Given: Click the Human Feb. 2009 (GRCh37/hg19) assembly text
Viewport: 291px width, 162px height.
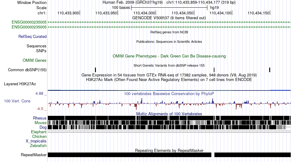Looking at the screenshot, I should (133, 2).
